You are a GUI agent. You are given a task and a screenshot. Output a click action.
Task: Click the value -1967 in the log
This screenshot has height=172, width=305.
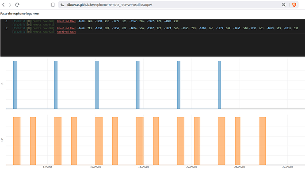(x=150, y=28)
